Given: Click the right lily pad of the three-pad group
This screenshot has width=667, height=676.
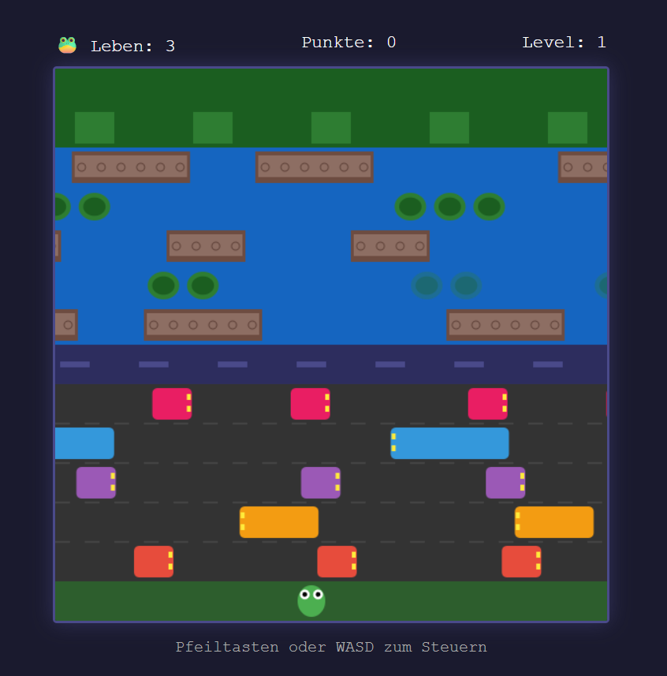Looking at the screenshot, I should tap(489, 207).
